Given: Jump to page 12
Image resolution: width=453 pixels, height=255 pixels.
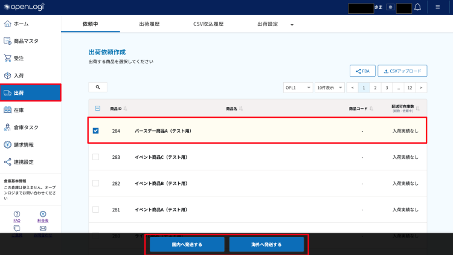Looking at the screenshot, I should click(410, 88).
